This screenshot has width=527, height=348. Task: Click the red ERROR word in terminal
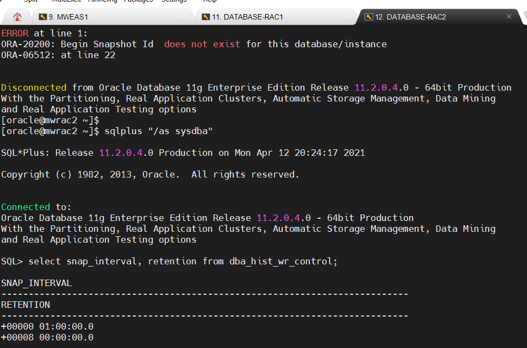tap(15, 33)
